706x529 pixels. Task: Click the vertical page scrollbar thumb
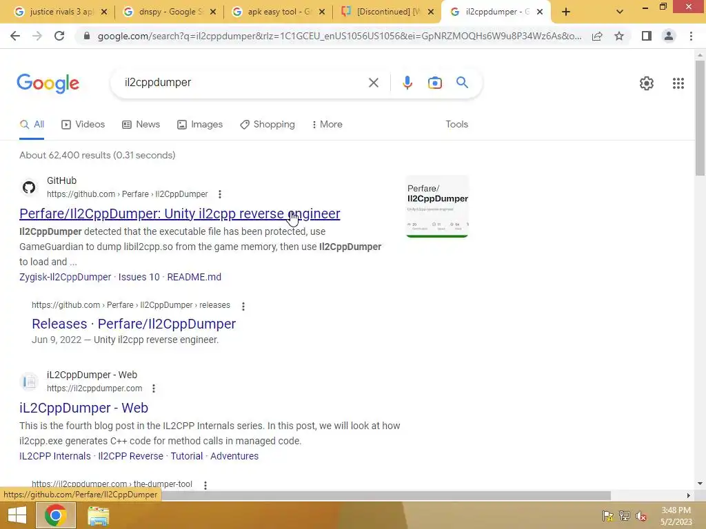pos(700,118)
